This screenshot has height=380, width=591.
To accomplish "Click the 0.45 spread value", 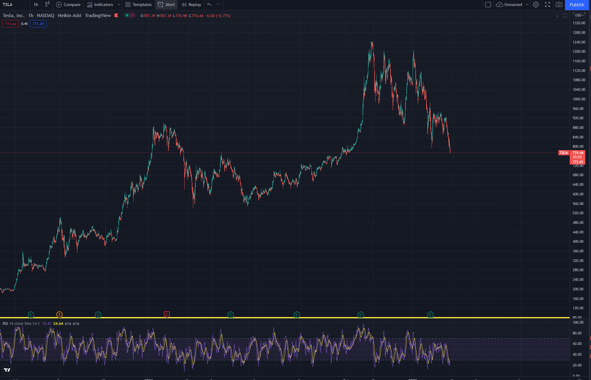I will 24,24.
